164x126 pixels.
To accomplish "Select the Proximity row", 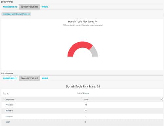I will point(82,105).
